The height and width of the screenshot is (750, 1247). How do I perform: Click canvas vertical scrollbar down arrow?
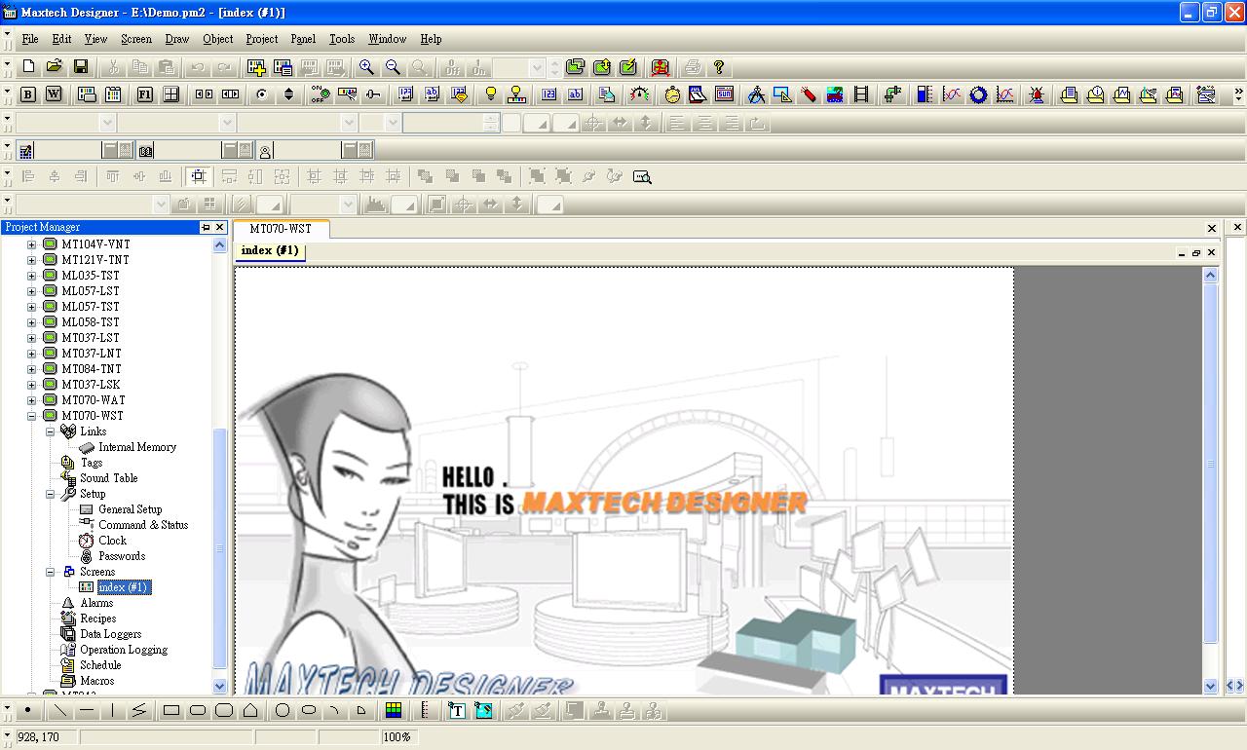tap(1211, 686)
